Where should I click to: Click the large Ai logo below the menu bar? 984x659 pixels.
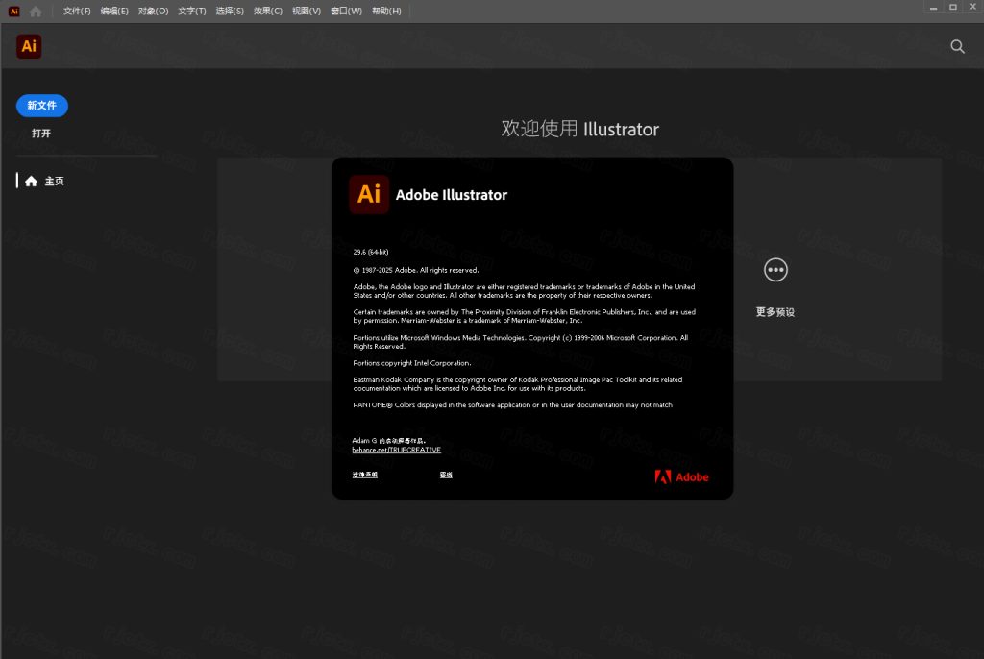point(29,46)
